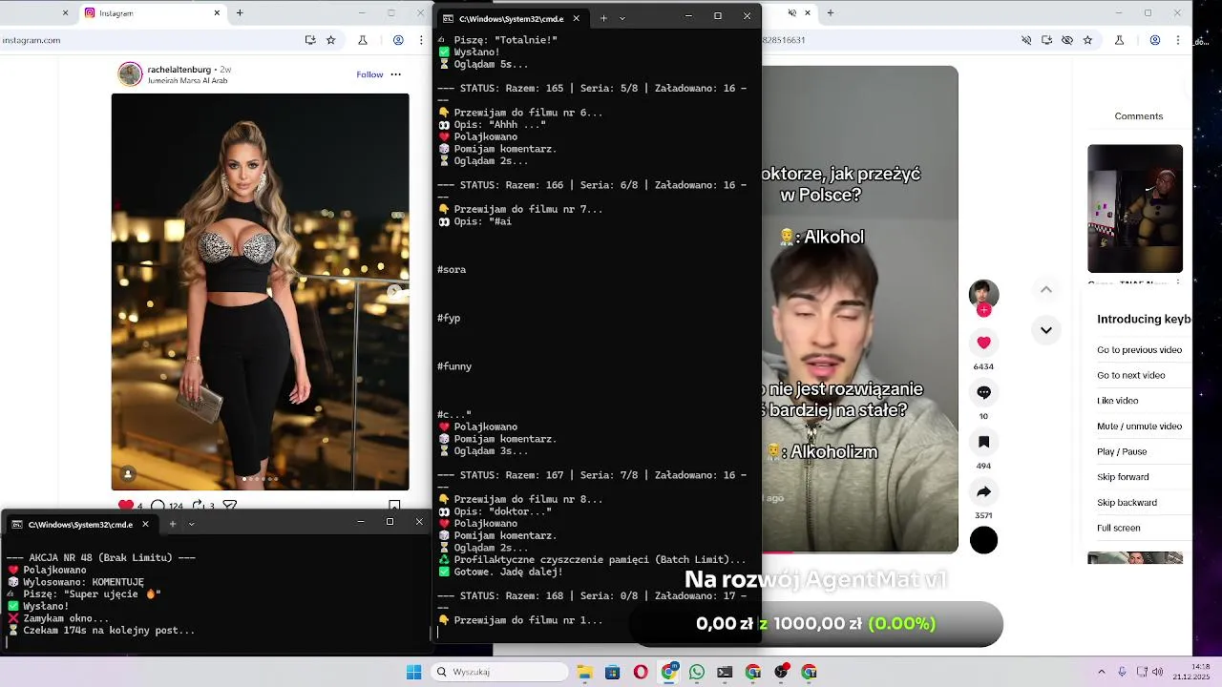Install app icon in Instagram address bar

click(310, 40)
